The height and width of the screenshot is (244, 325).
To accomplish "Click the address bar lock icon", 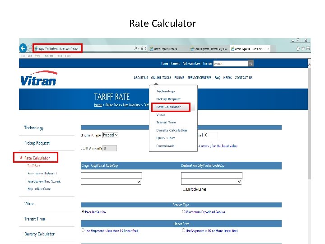I will point(142,48).
